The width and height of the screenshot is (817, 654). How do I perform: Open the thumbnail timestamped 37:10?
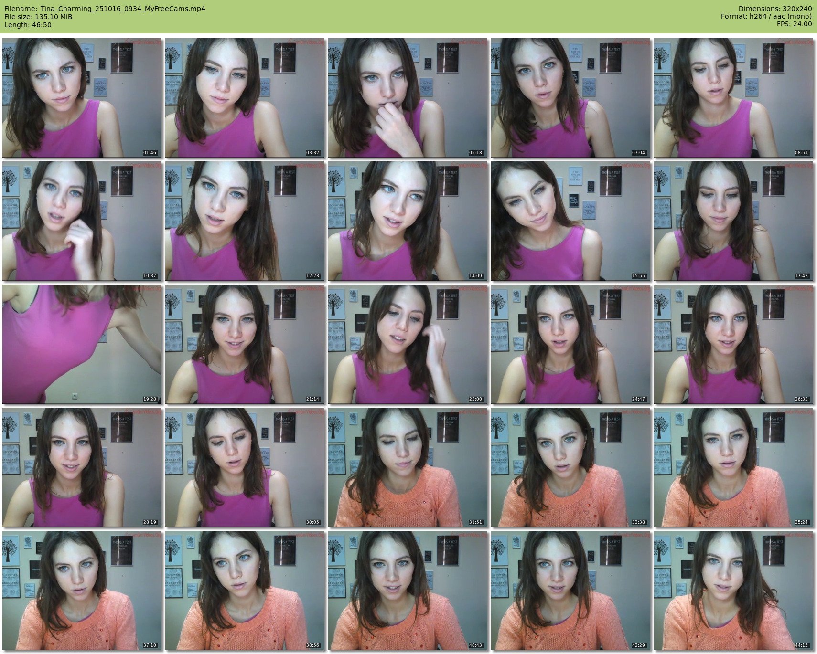(82, 591)
